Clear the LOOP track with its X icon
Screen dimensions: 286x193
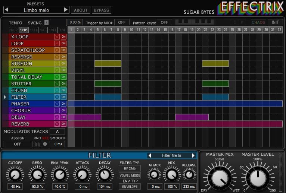pos(57,44)
